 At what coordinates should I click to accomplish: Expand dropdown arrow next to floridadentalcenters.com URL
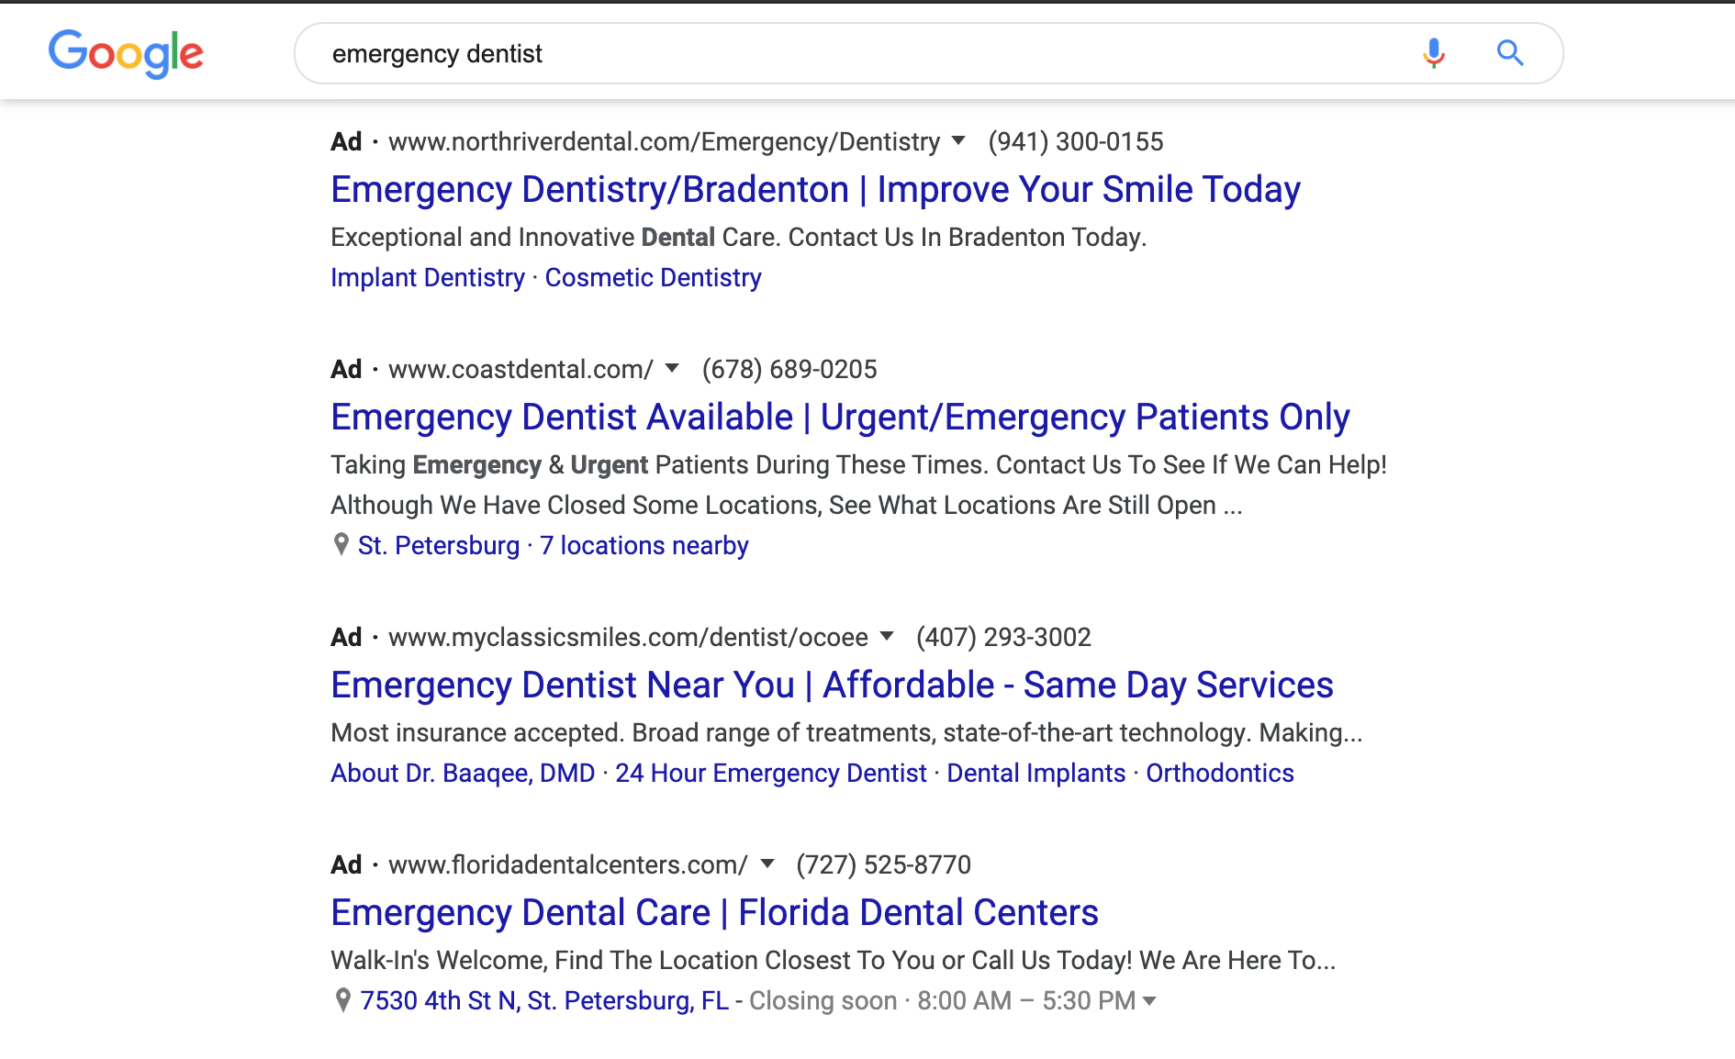coord(767,864)
